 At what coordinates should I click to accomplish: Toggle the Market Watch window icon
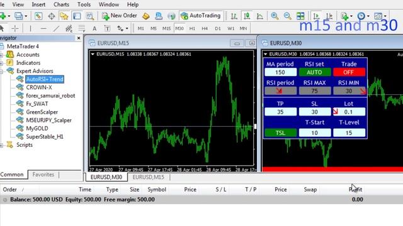(x=38, y=16)
